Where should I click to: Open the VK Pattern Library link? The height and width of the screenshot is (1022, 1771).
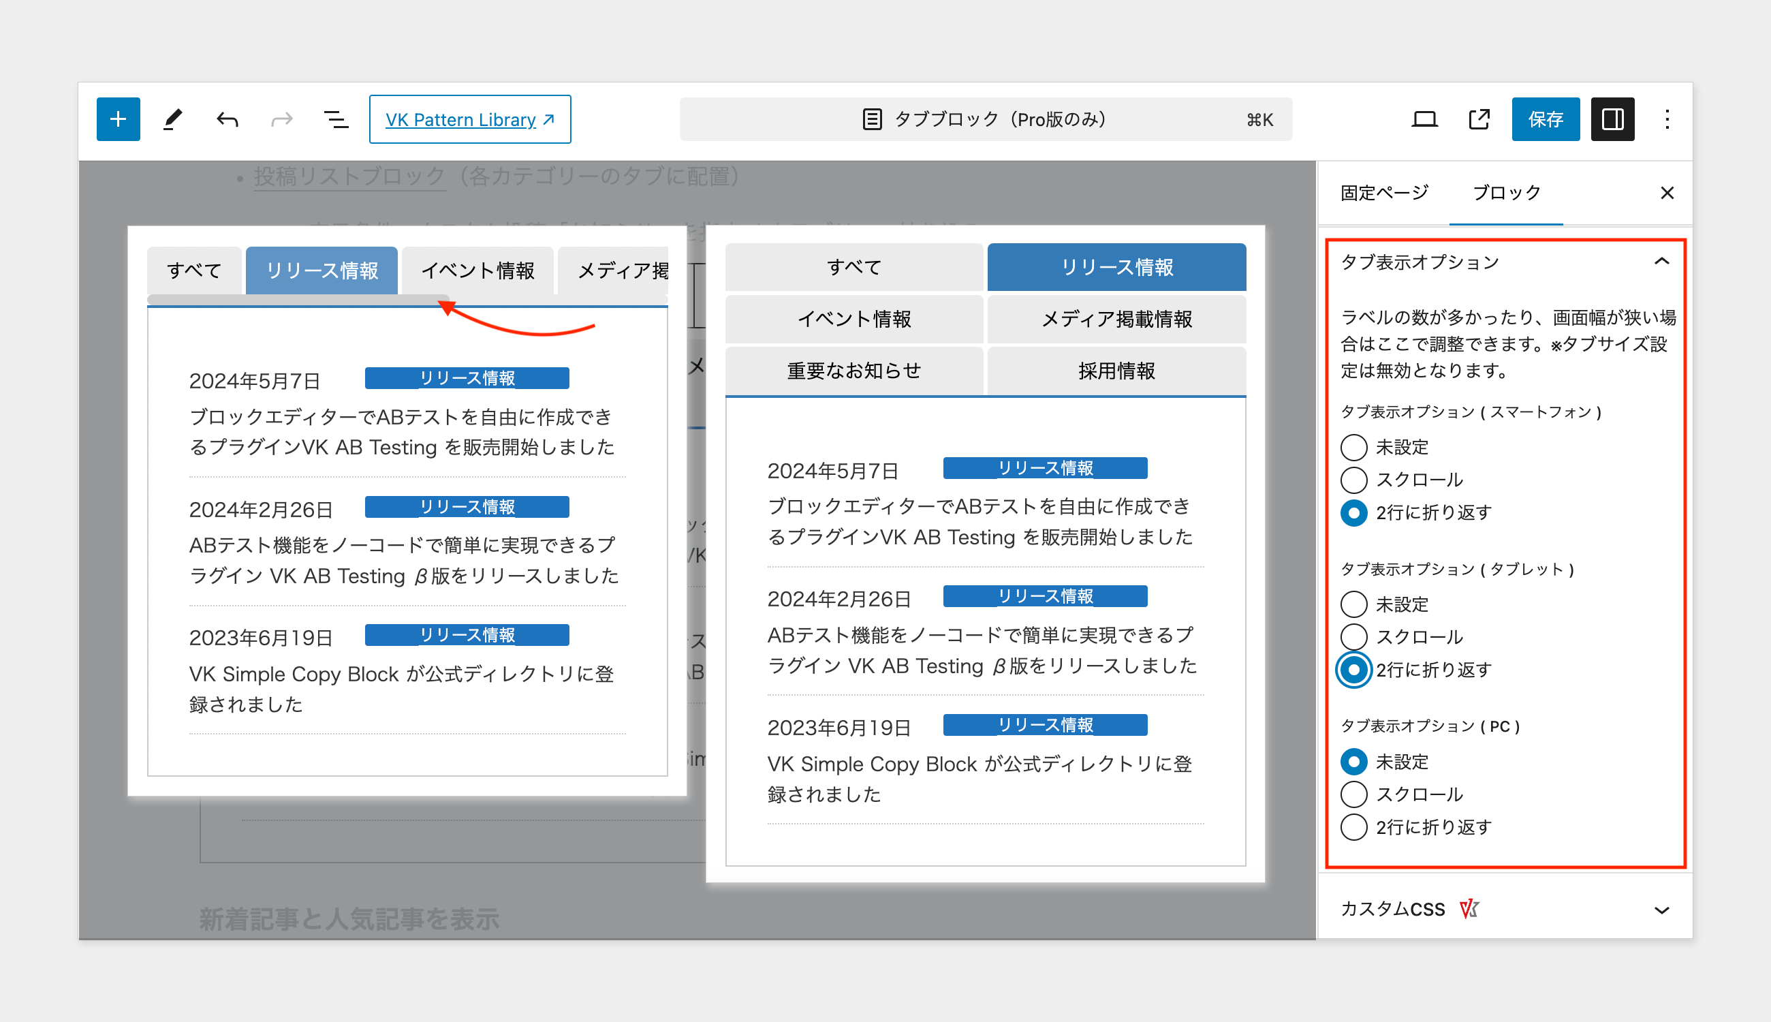pyautogui.click(x=469, y=119)
